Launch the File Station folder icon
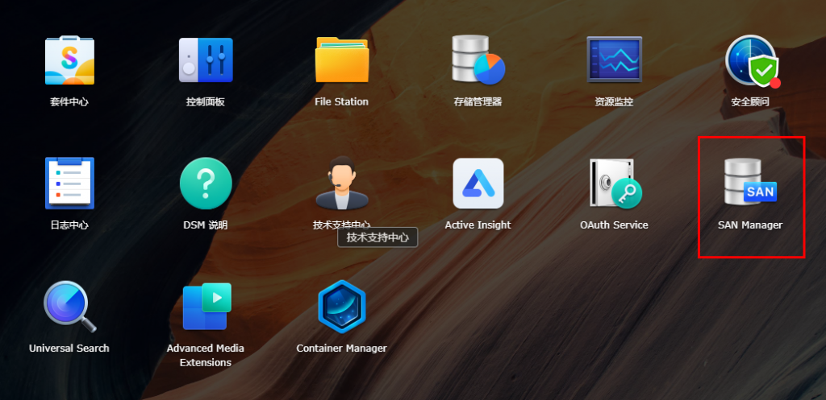Image resolution: width=826 pixels, height=400 pixels. click(x=341, y=60)
